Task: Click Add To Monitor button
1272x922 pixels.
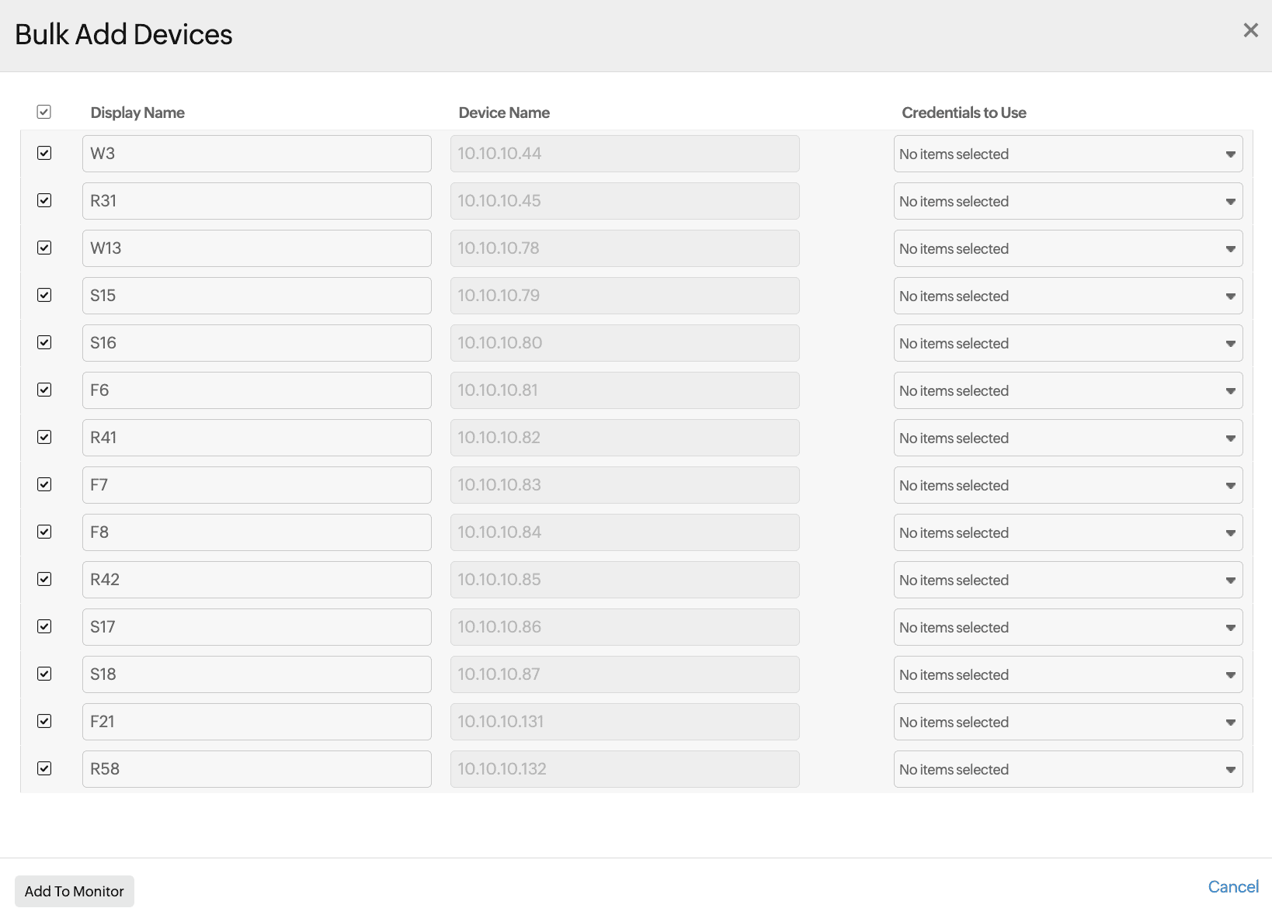Action: [x=75, y=892]
